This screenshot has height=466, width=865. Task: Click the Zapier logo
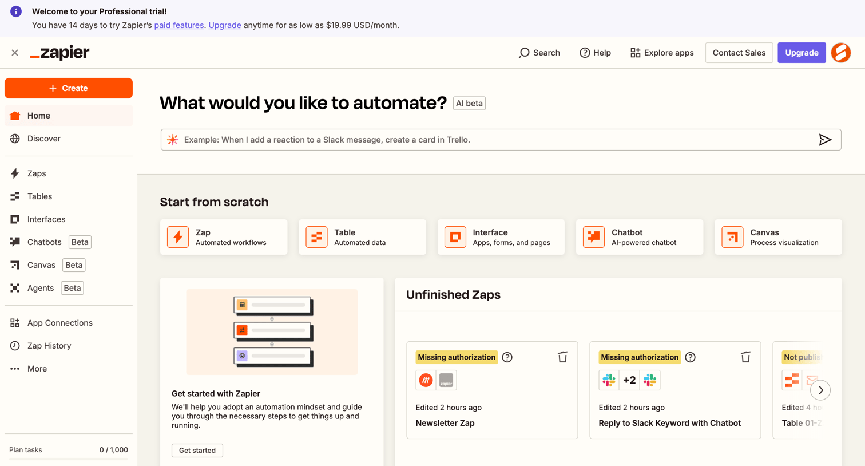click(59, 53)
